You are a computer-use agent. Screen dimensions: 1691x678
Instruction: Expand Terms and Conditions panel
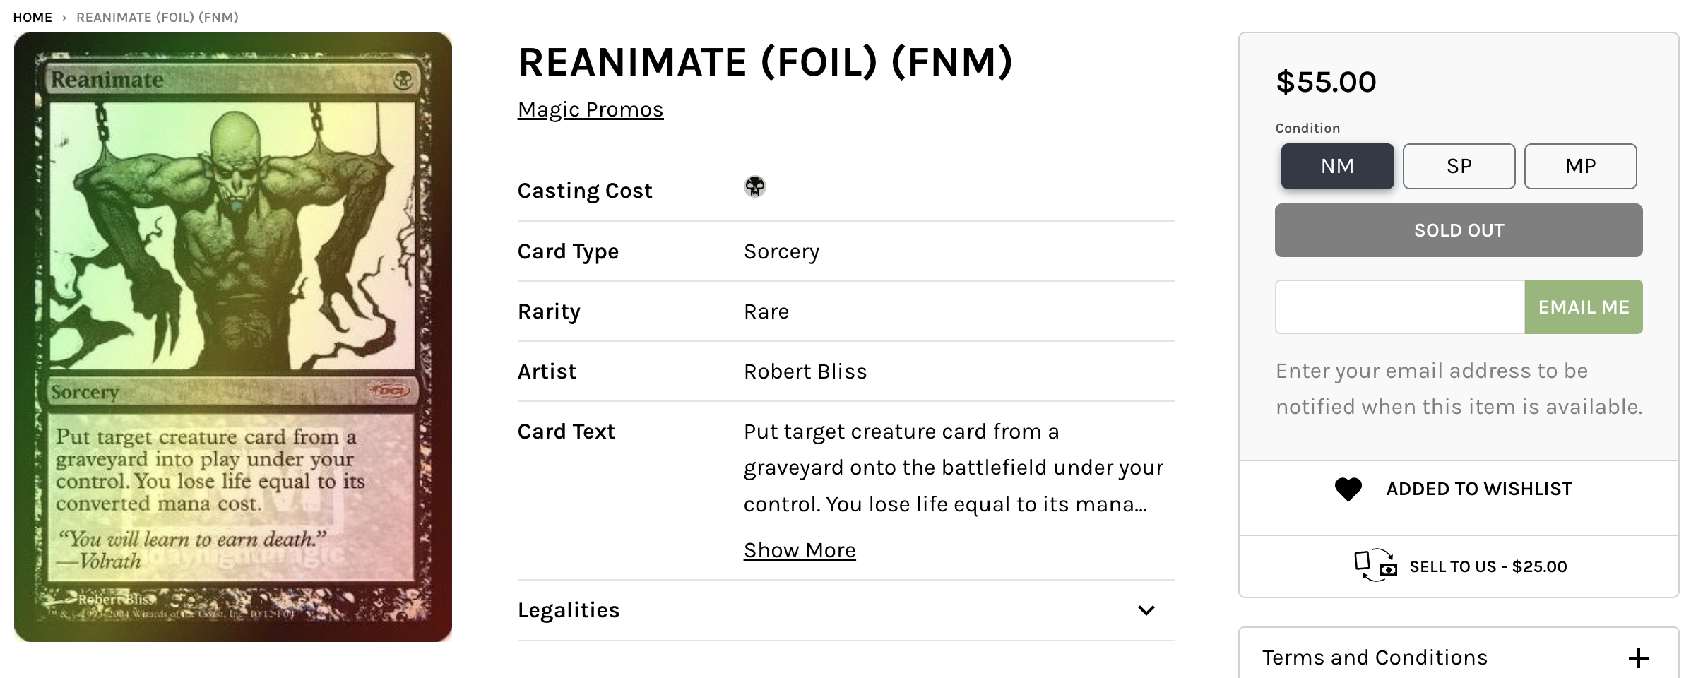point(1375,658)
